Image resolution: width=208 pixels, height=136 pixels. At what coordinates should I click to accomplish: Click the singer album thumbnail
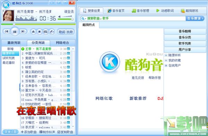(8, 16)
